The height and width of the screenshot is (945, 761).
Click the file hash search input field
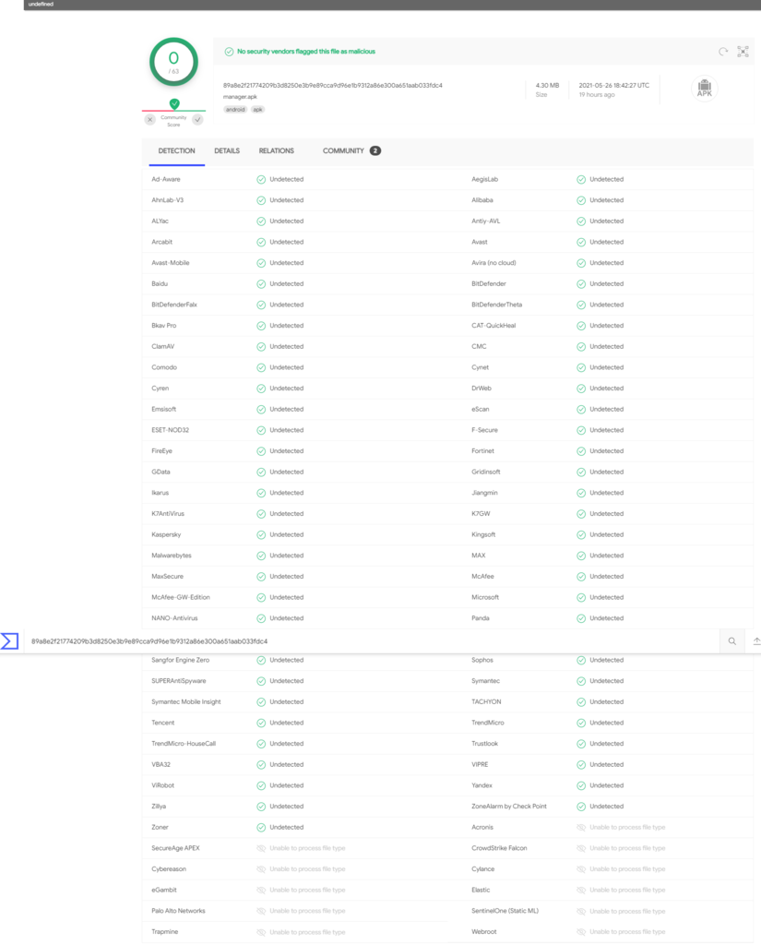click(369, 640)
